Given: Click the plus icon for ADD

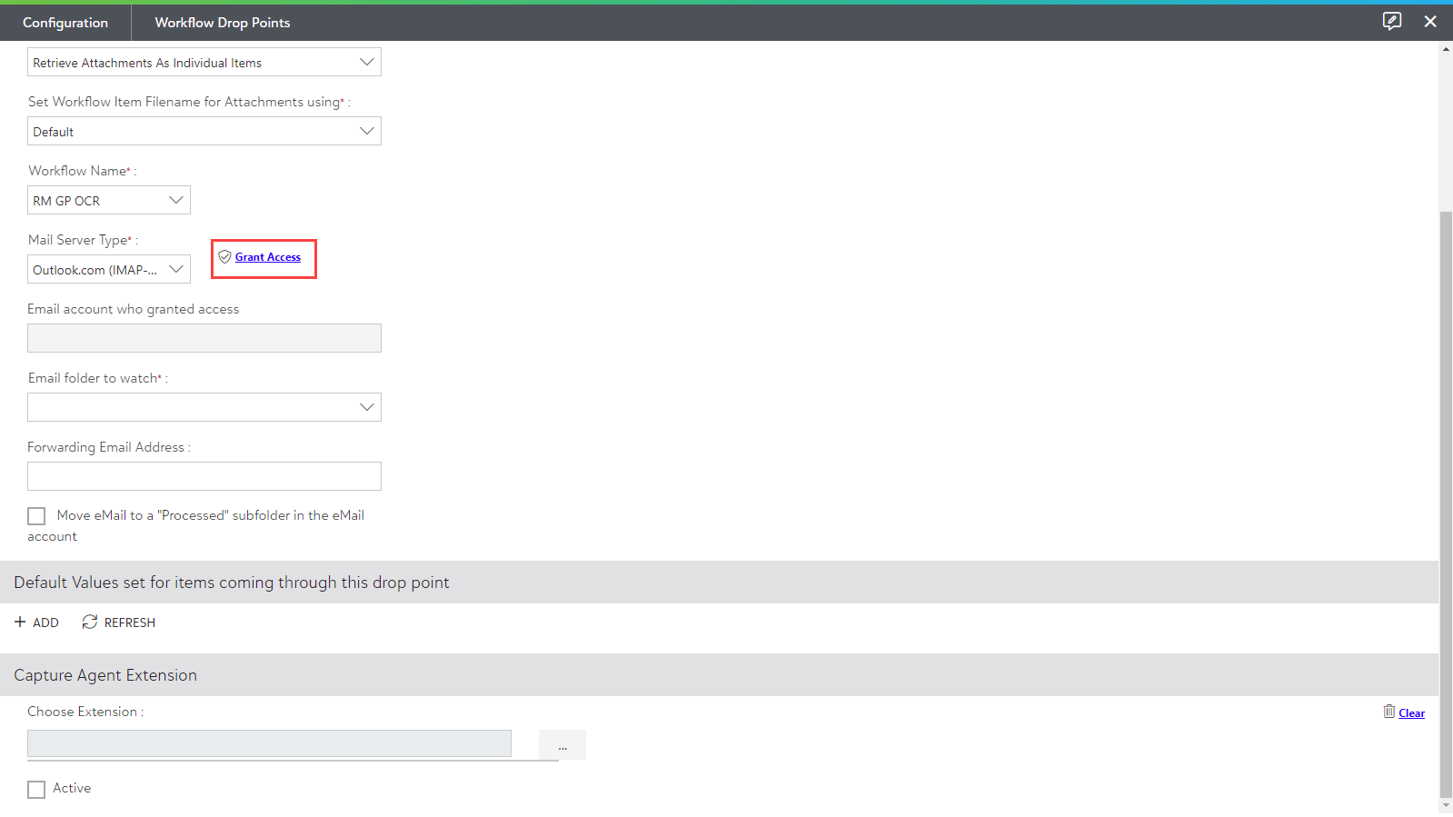Looking at the screenshot, I should (20, 623).
